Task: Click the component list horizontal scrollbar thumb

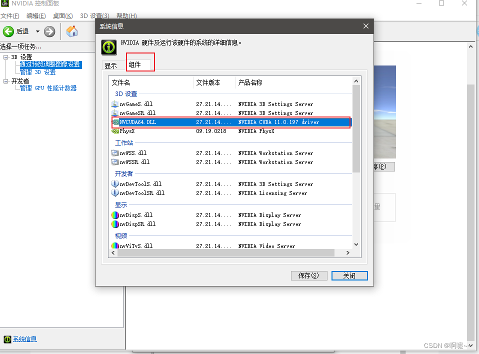Action: 226,253
